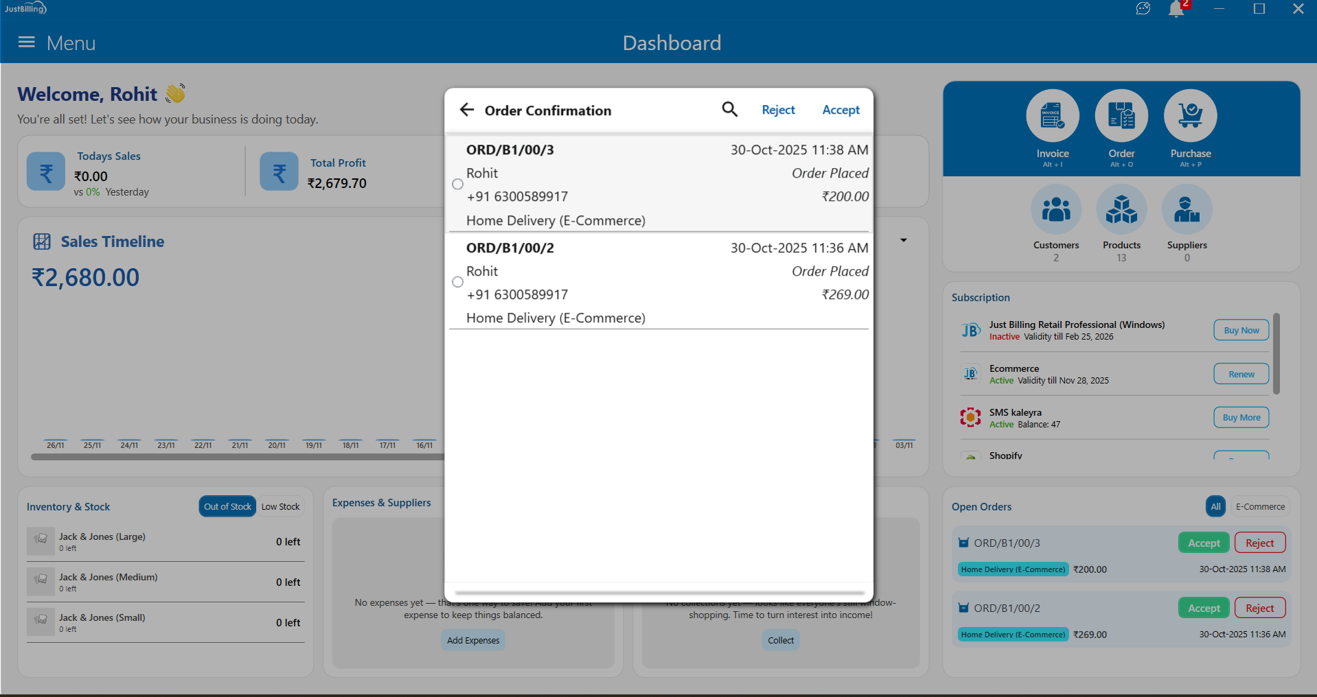This screenshot has width=1317, height=697.
Task: Click the back arrow in Order Confirmation
Action: pos(467,110)
